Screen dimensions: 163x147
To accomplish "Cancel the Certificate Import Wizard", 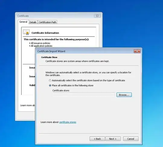I will (131, 139).
